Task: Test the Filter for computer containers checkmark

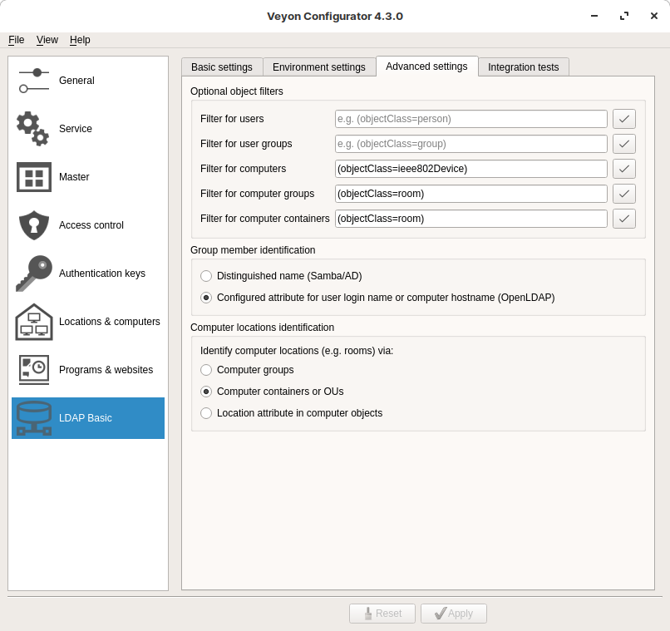Action: (x=623, y=219)
